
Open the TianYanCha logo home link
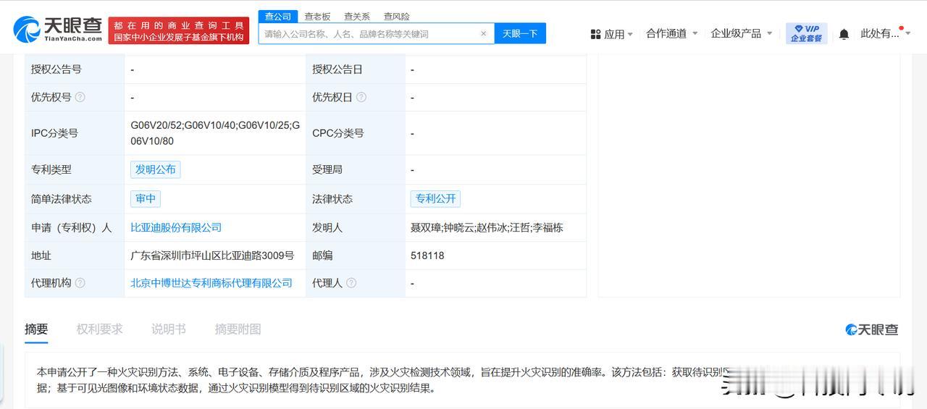(x=57, y=30)
